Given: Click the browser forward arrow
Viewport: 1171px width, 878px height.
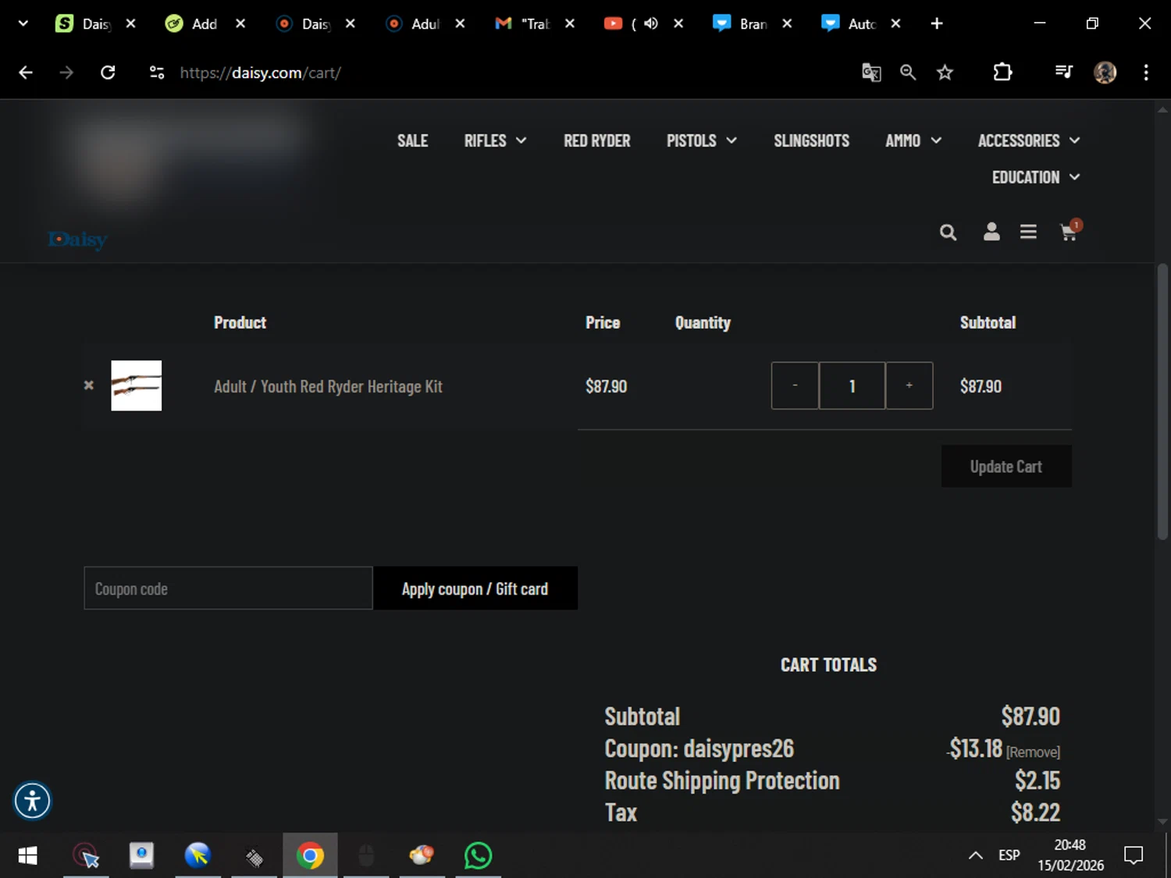Looking at the screenshot, I should [66, 73].
